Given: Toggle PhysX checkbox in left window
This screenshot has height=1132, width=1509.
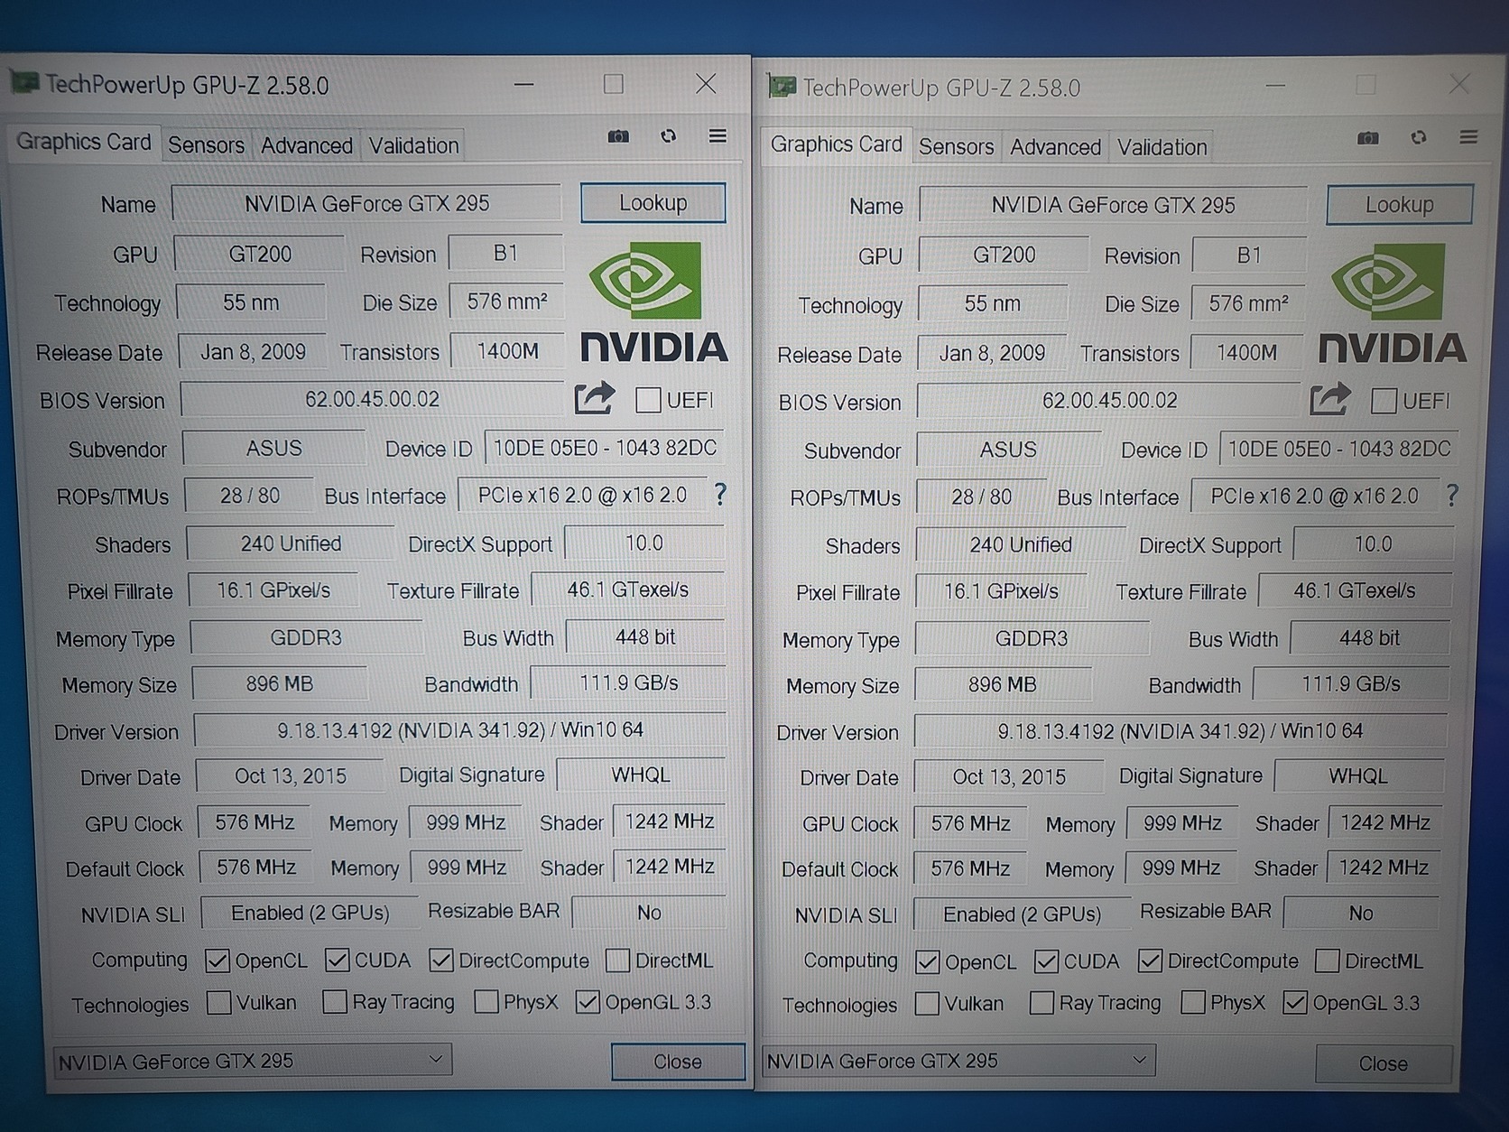Looking at the screenshot, I should point(486,1002).
